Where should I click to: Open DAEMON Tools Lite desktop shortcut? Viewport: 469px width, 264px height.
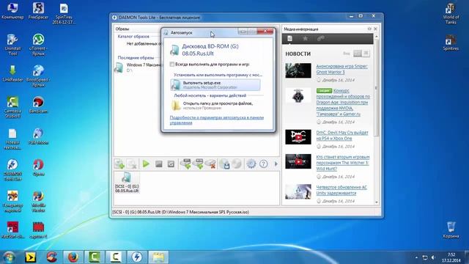(12, 170)
